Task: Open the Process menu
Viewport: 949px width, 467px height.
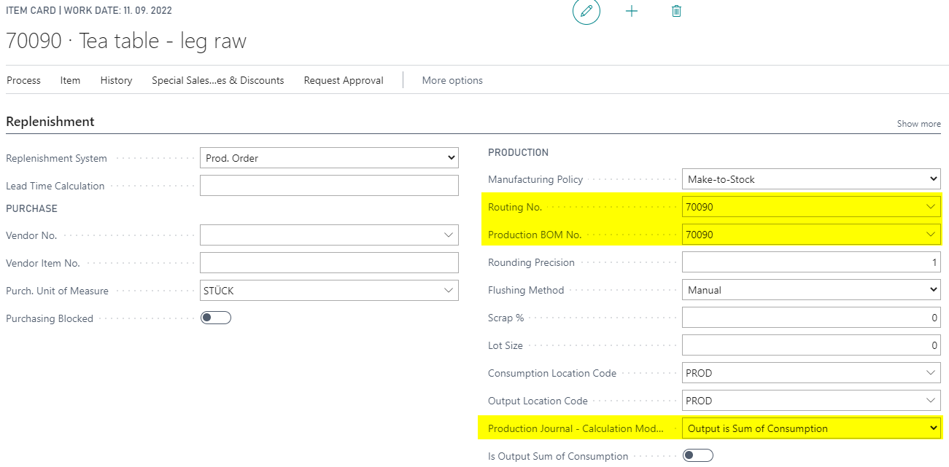Action: click(x=24, y=80)
